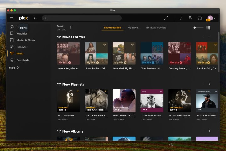Click the 'JAY-Z Live Video E...' title

point(207,115)
